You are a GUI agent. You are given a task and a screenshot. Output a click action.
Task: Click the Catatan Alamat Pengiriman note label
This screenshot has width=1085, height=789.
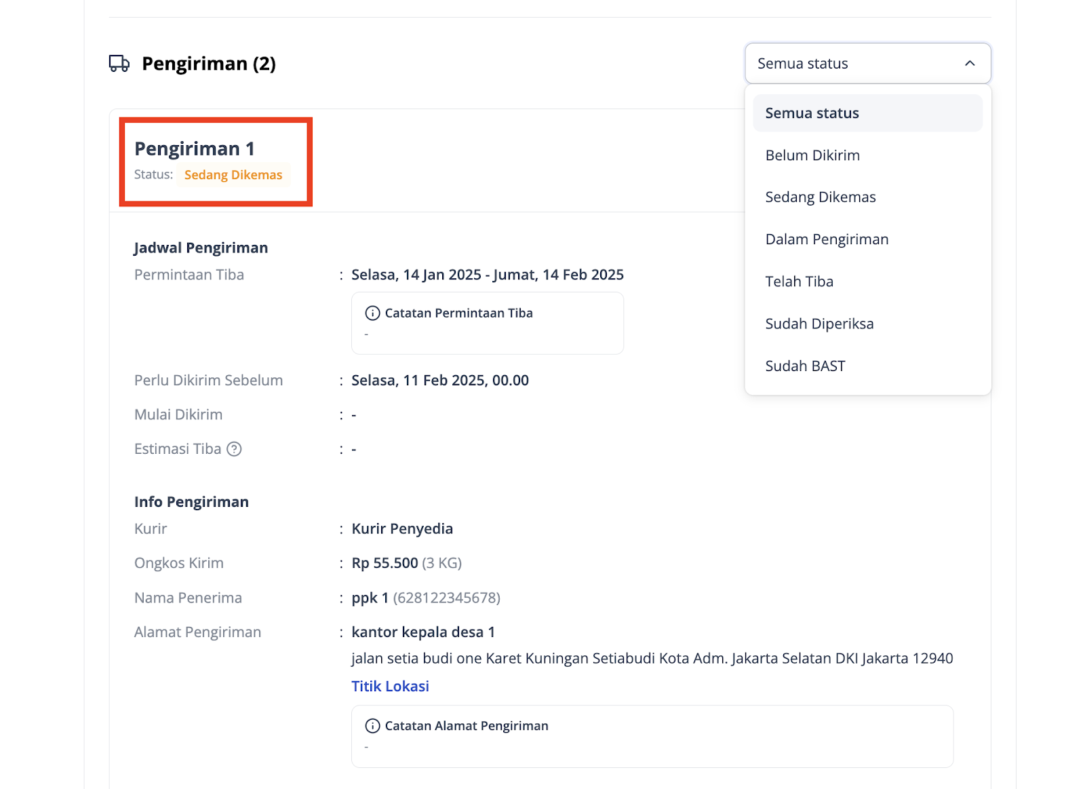coord(467,726)
